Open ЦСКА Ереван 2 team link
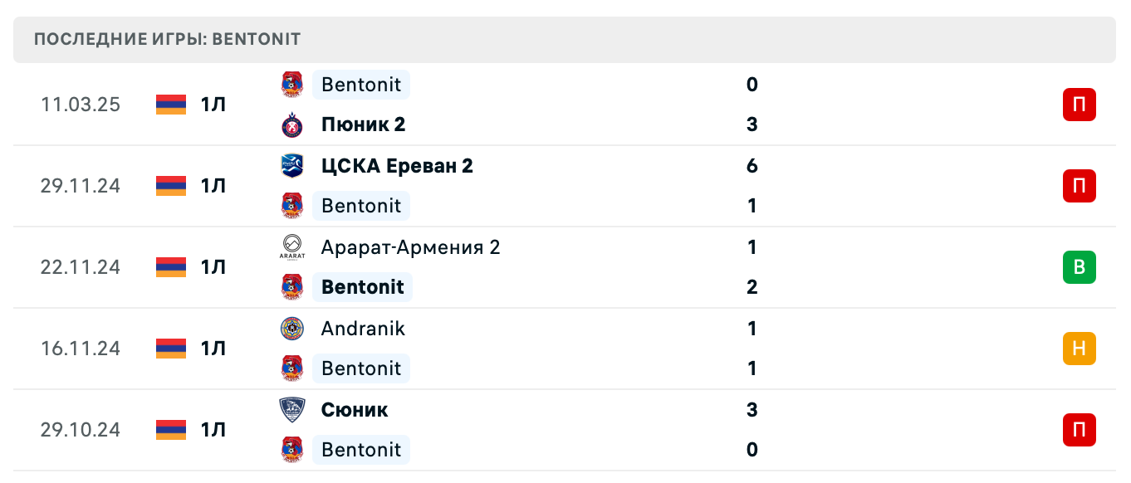Screen dimensions: 1131x483 [x=397, y=166]
